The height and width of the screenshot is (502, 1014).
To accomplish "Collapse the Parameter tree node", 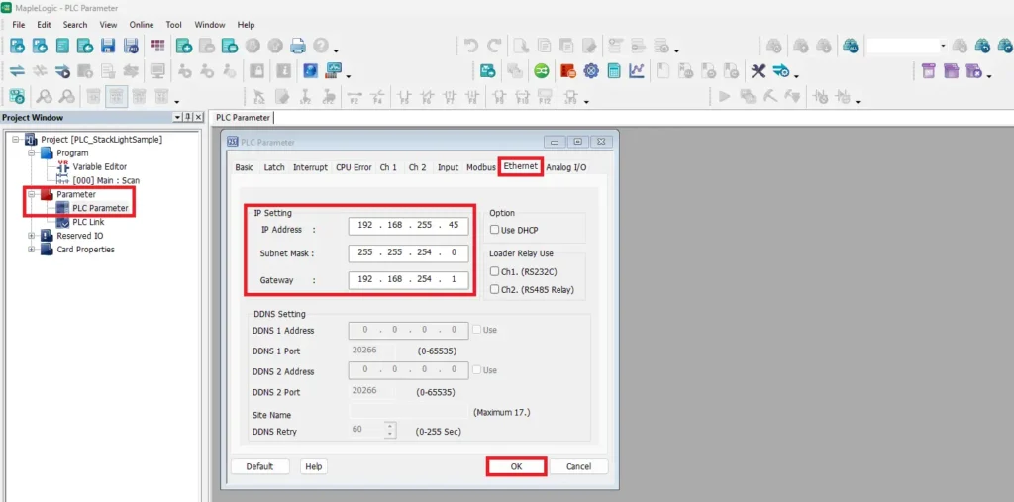I will (31, 194).
